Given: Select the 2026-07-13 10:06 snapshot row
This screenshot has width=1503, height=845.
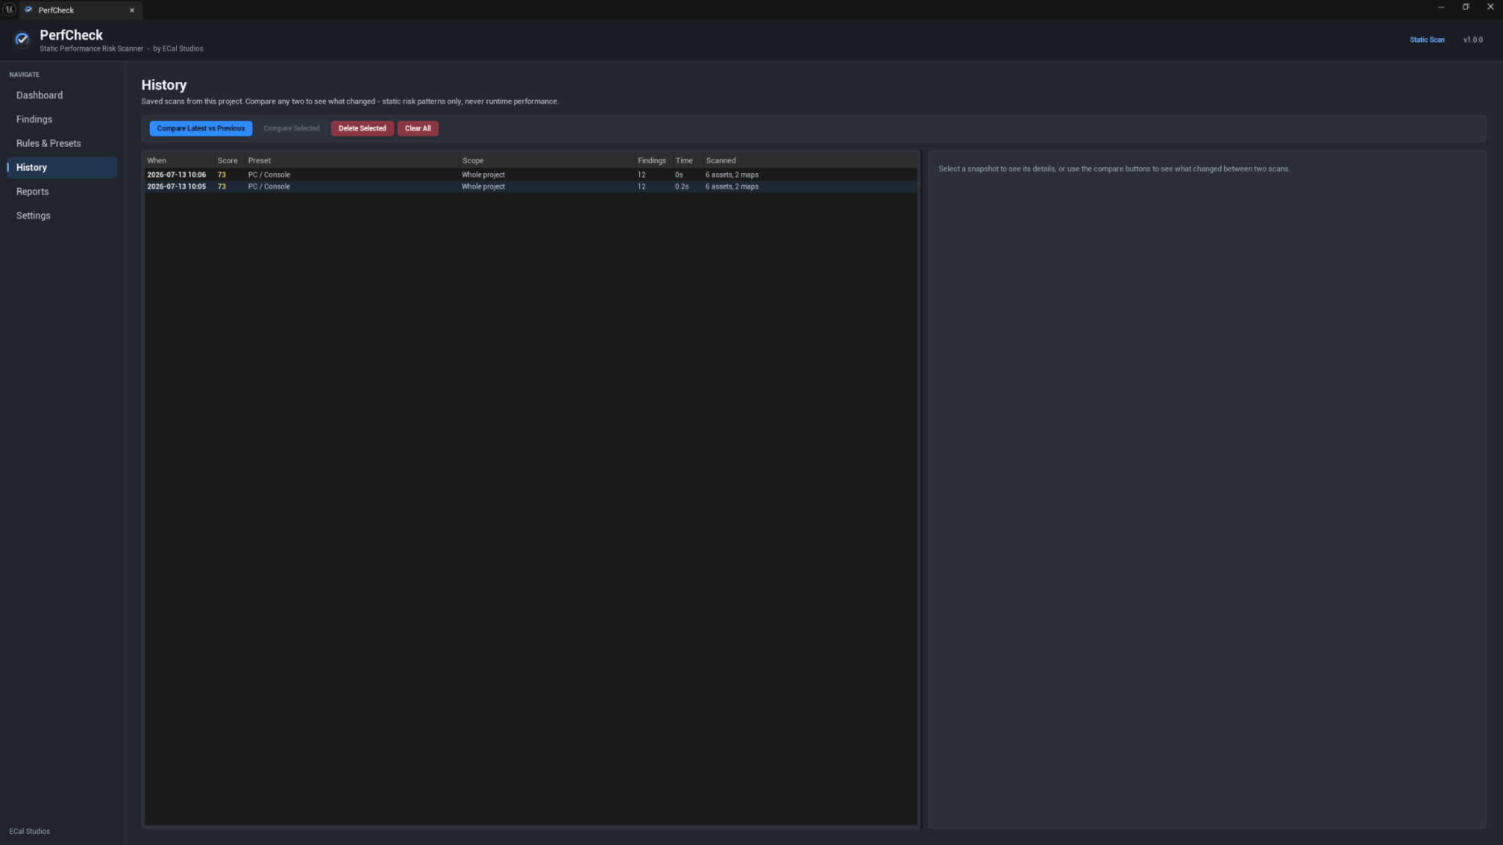Looking at the screenshot, I should [x=531, y=175].
